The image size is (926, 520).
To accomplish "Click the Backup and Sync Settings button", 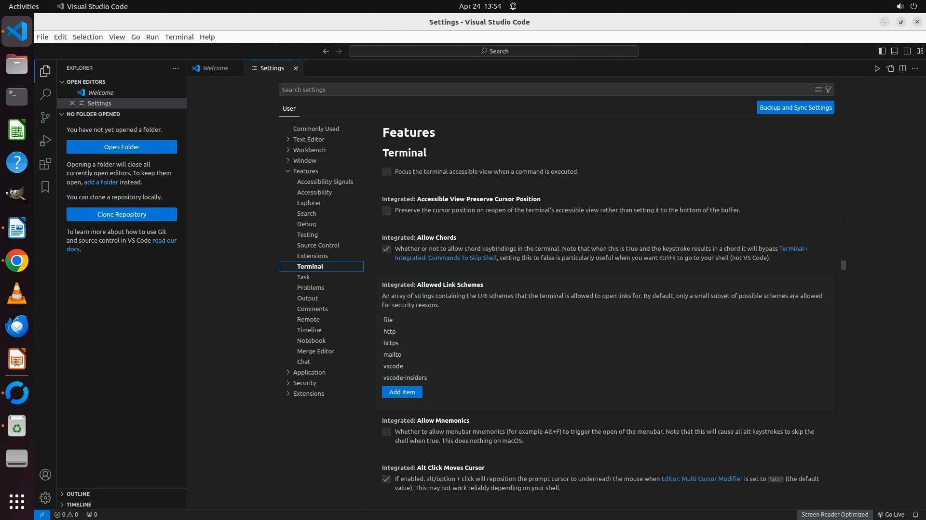I will tap(795, 107).
